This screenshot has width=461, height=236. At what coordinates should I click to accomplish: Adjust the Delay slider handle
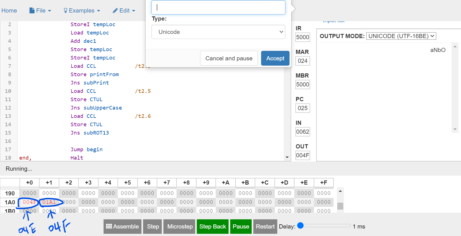(x=300, y=225)
